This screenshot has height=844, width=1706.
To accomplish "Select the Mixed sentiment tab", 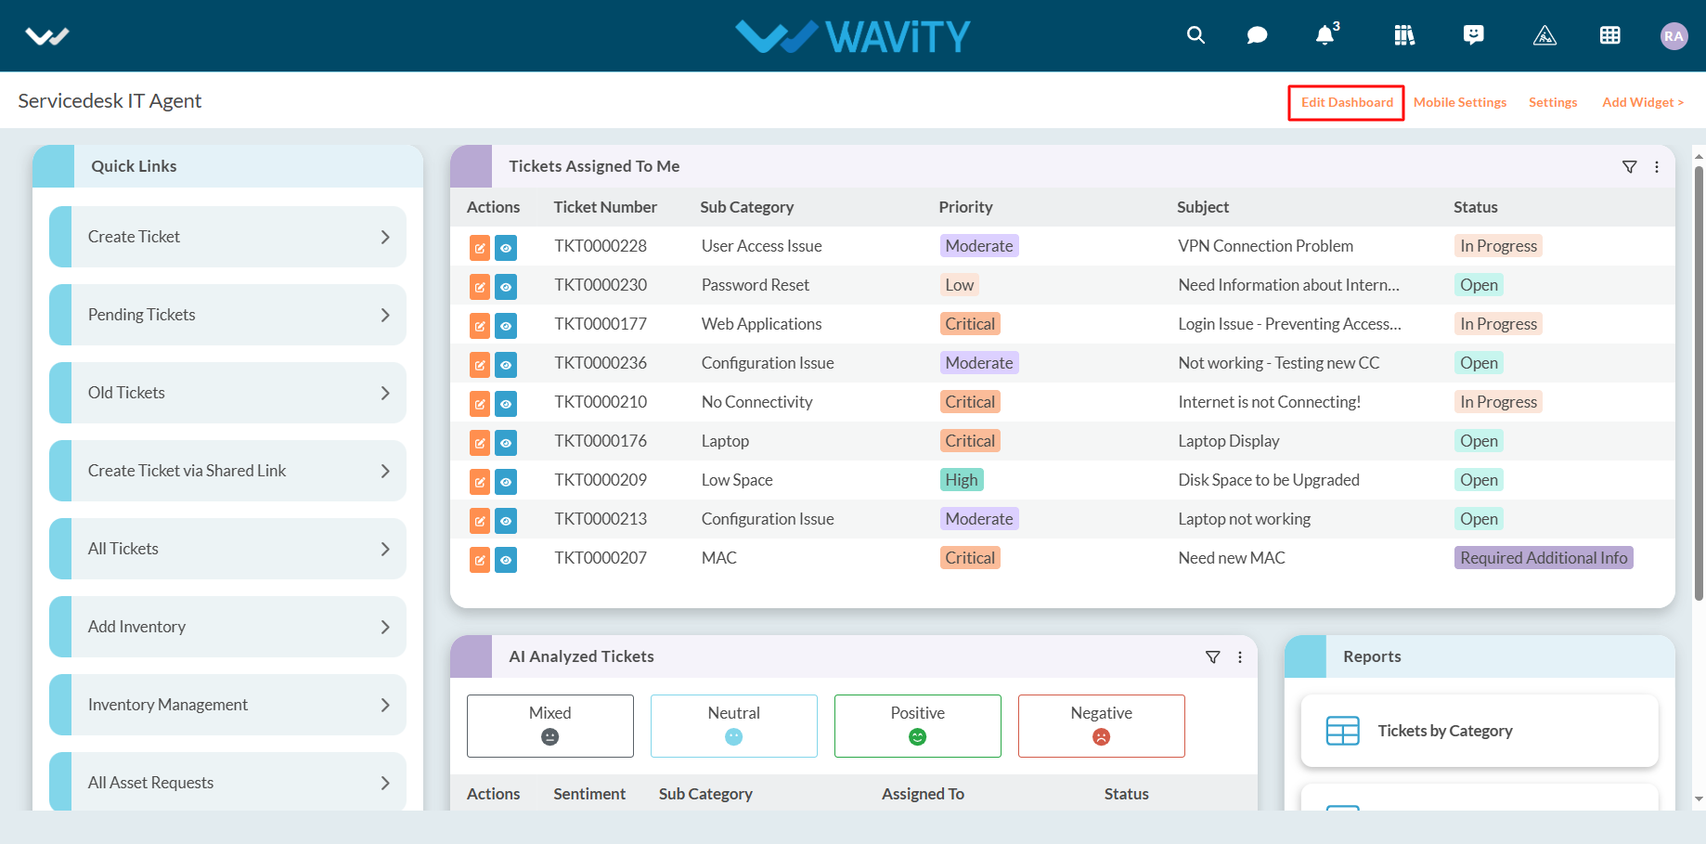I will point(550,726).
